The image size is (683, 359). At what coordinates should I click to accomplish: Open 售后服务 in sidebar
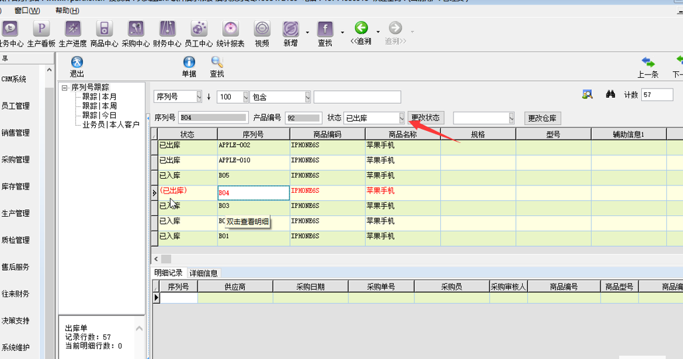15,267
